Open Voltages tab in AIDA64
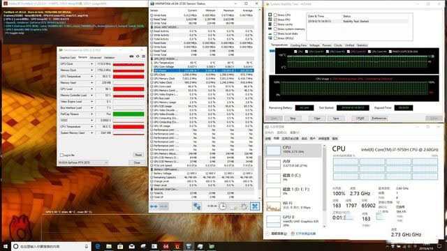447x251 pixels. point(314,45)
